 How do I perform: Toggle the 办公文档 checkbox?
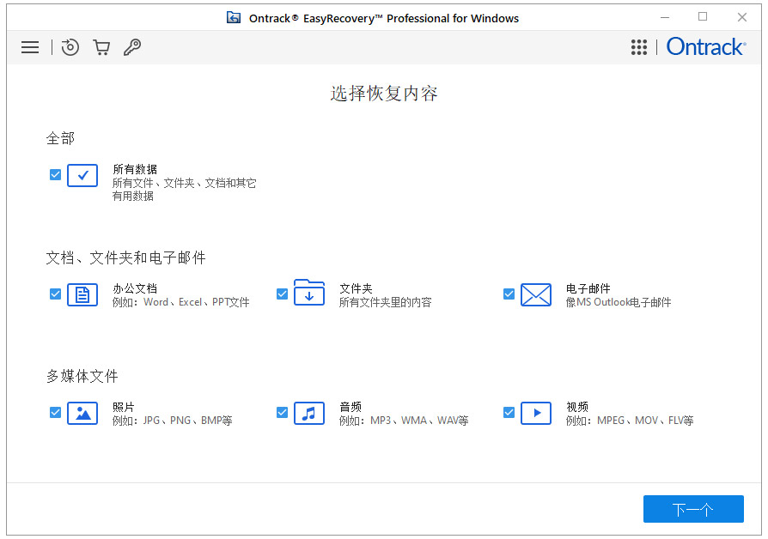(x=55, y=294)
